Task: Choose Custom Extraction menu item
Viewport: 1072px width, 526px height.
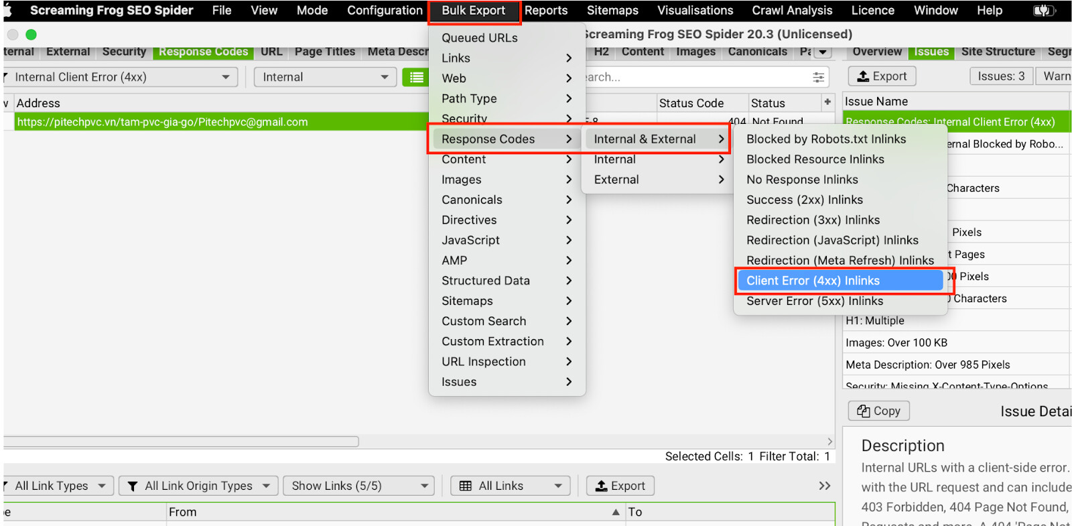Action: coord(507,341)
